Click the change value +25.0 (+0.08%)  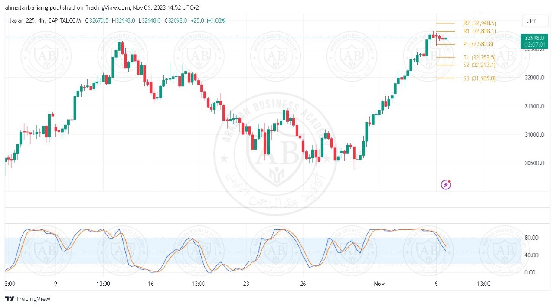pos(208,20)
